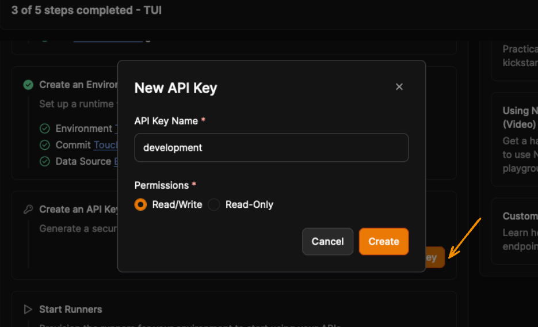The image size is (538, 327).
Task: Click the play icon beside Start Runners
Action: tap(28, 310)
